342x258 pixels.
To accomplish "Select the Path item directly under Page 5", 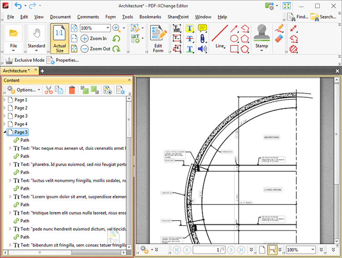I will click(x=21, y=140).
